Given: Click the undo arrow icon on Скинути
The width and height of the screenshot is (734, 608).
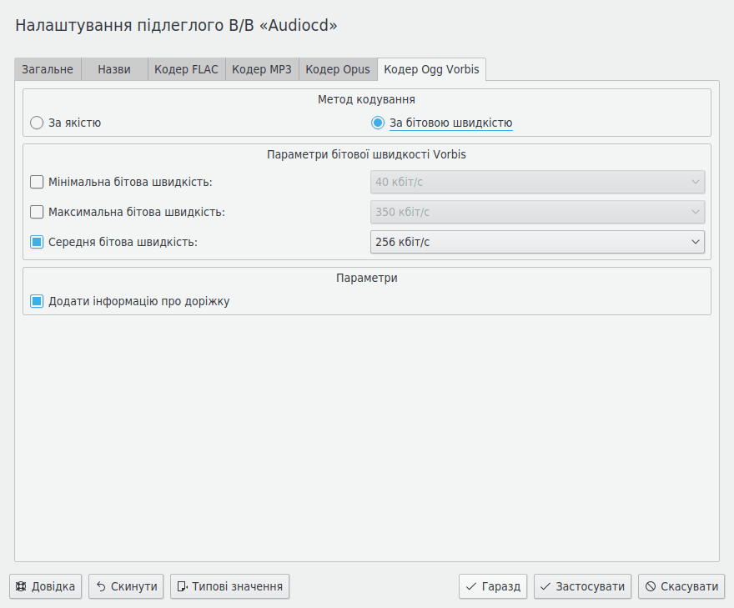Looking at the screenshot, I should click(x=100, y=586).
